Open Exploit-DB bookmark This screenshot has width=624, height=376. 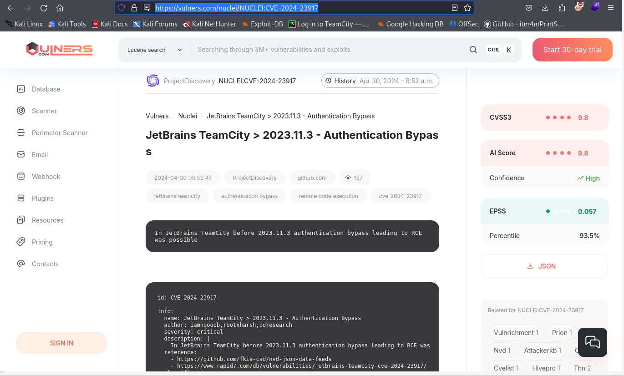click(x=263, y=24)
